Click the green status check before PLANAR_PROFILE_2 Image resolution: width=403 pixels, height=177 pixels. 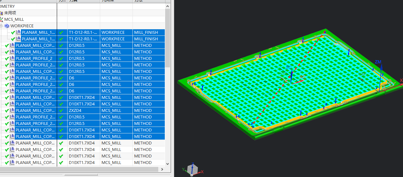click(x=7, y=59)
